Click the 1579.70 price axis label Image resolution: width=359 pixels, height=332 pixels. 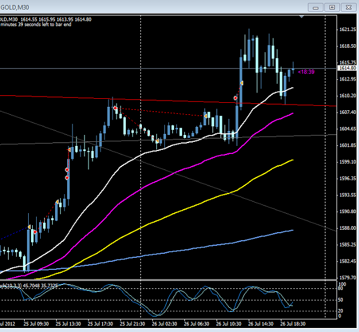pos(348,278)
